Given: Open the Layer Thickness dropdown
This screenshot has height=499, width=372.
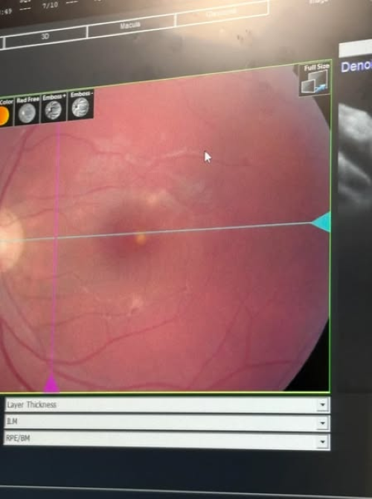Looking at the screenshot, I should click(167, 405).
